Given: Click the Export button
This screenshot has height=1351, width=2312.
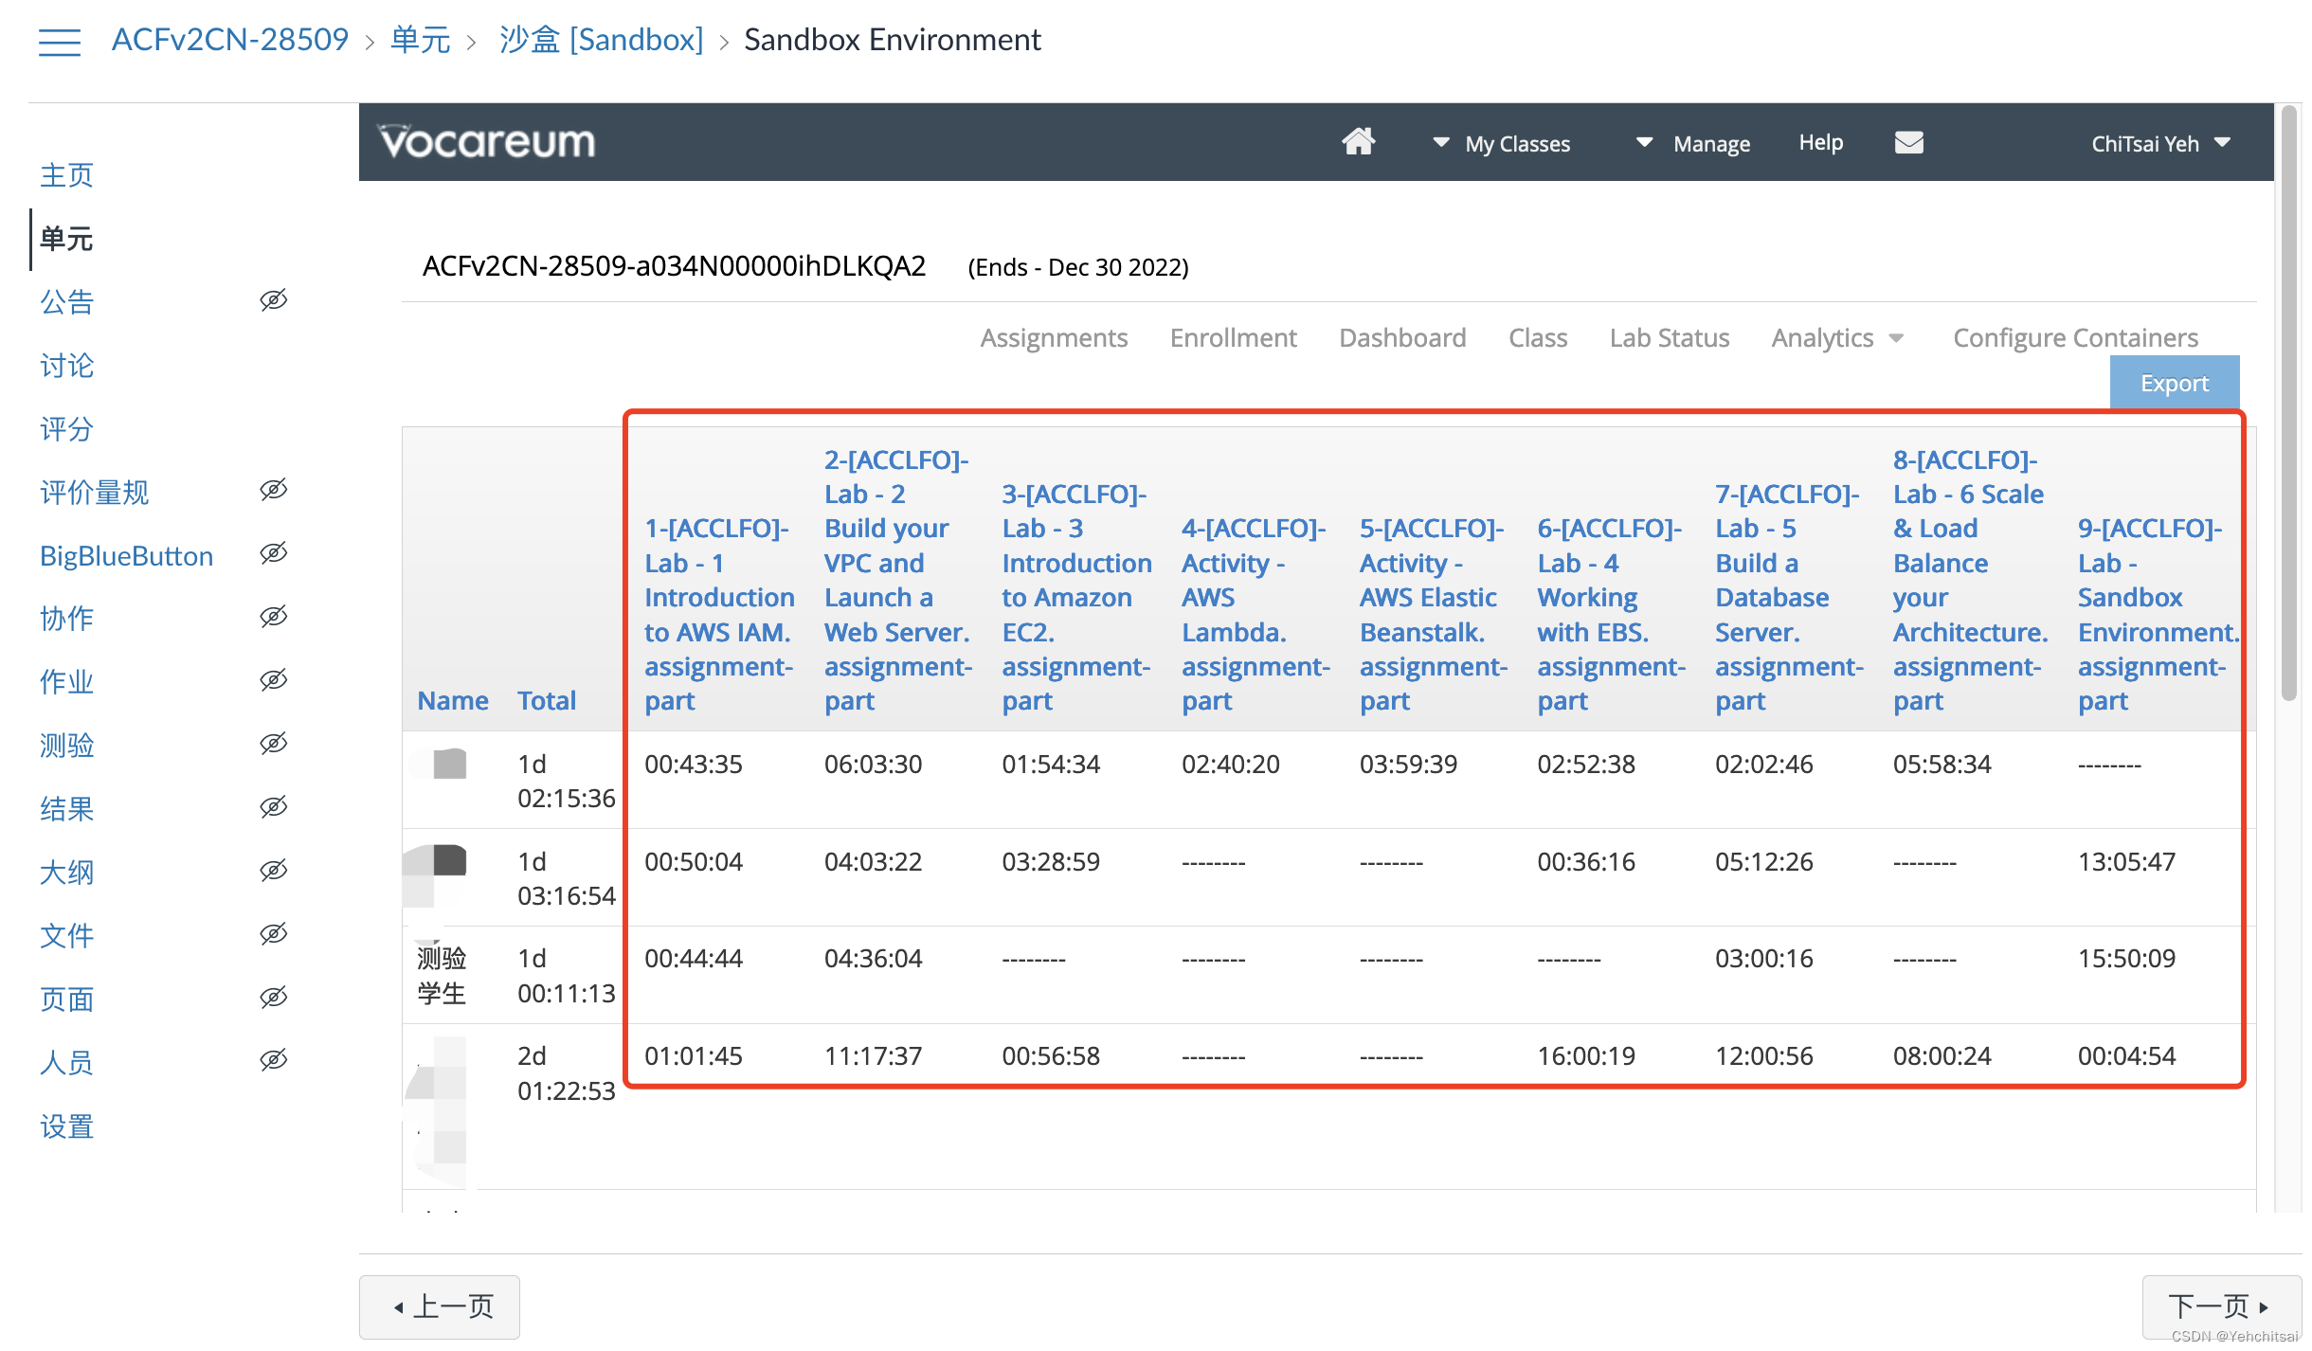Looking at the screenshot, I should tap(2174, 383).
